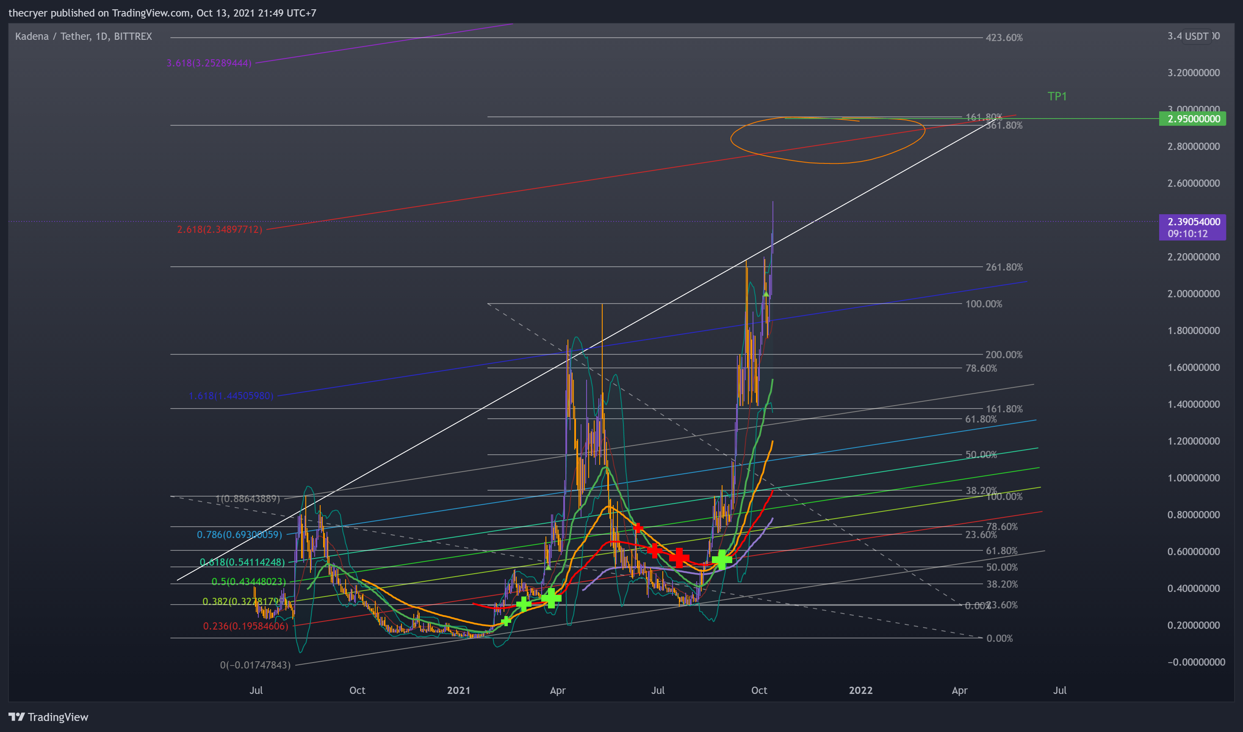
Task: Click the 1.00000000 price axis tick
Action: click(x=1193, y=478)
